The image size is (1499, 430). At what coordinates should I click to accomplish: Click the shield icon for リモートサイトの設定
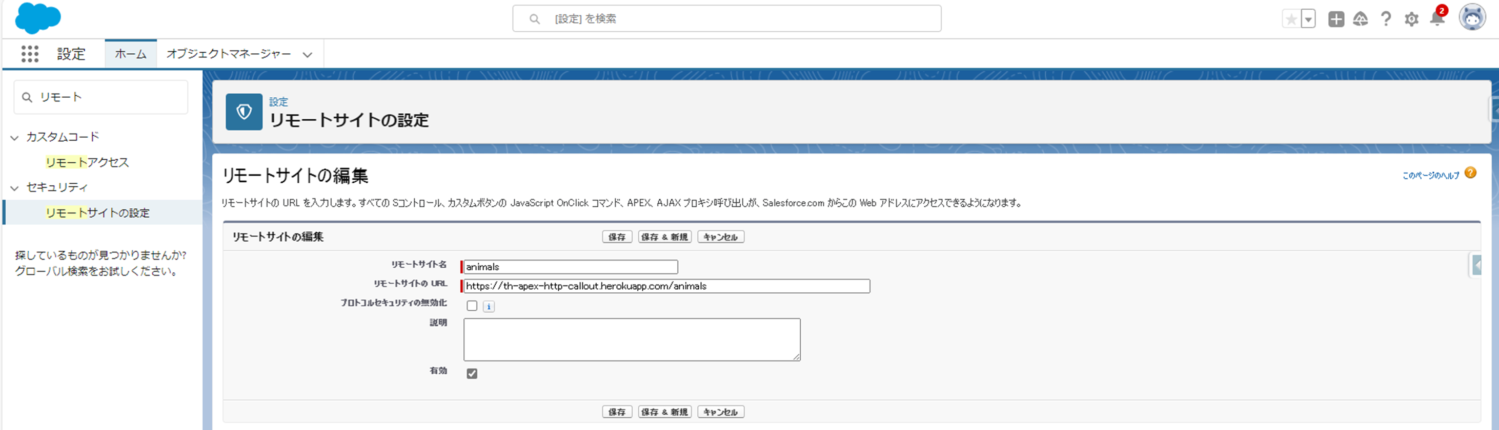[x=244, y=112]
